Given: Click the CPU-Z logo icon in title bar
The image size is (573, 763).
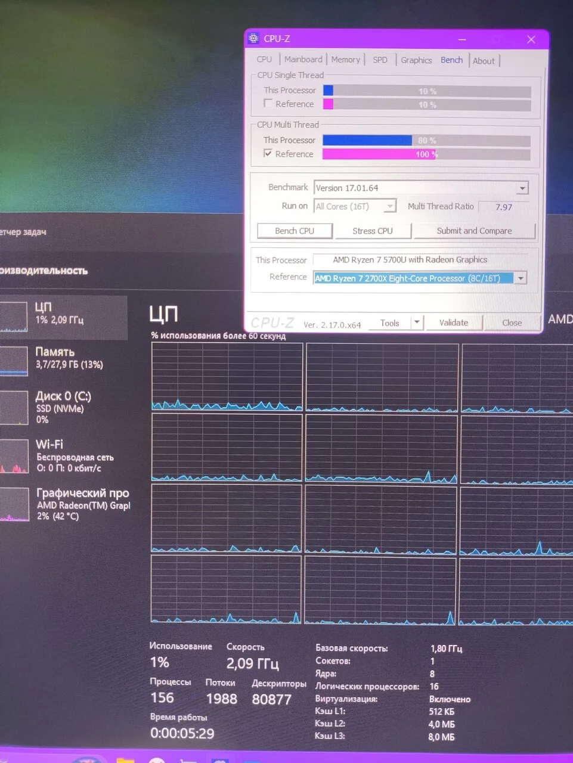Looking at the screenshot, I should [253, 39].
